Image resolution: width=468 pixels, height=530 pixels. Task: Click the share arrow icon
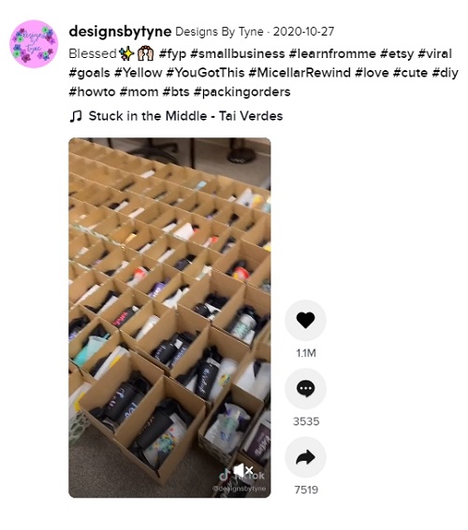tap(305, 457)
